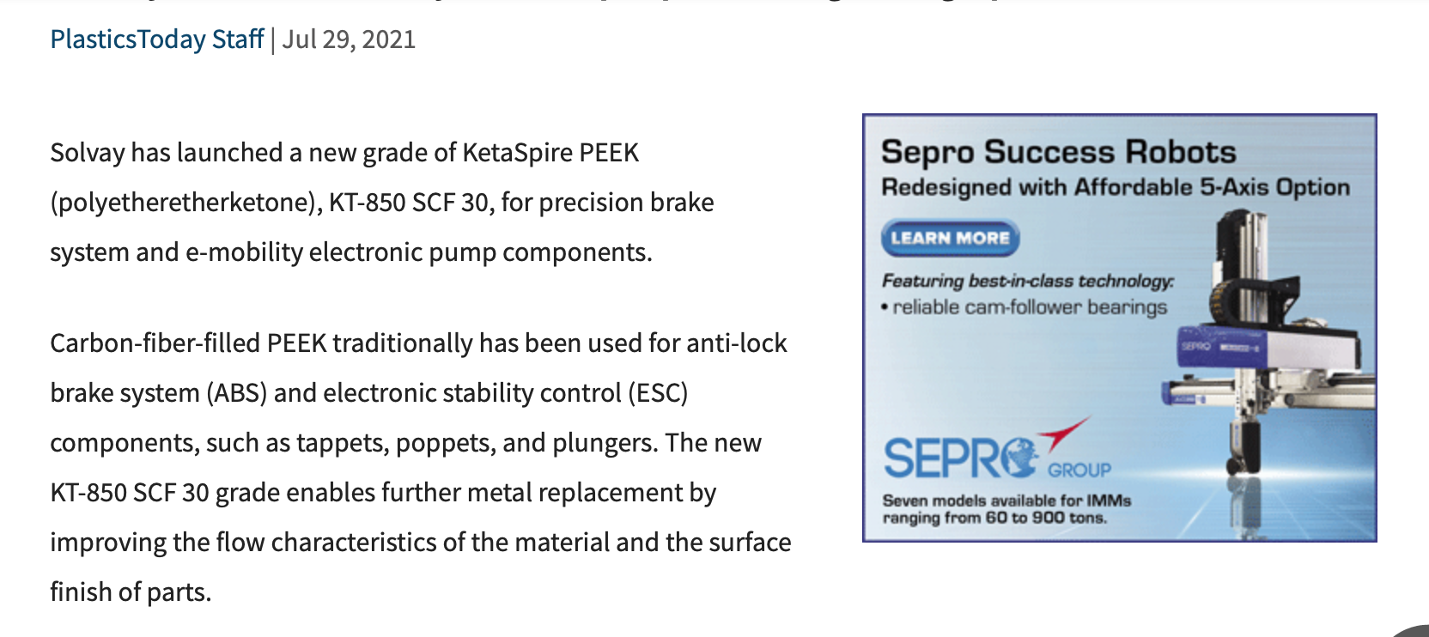This screenshot has width=1429, height=637.
Task: Click the SEPRO GROUP logo text
Action: point(997,458)
